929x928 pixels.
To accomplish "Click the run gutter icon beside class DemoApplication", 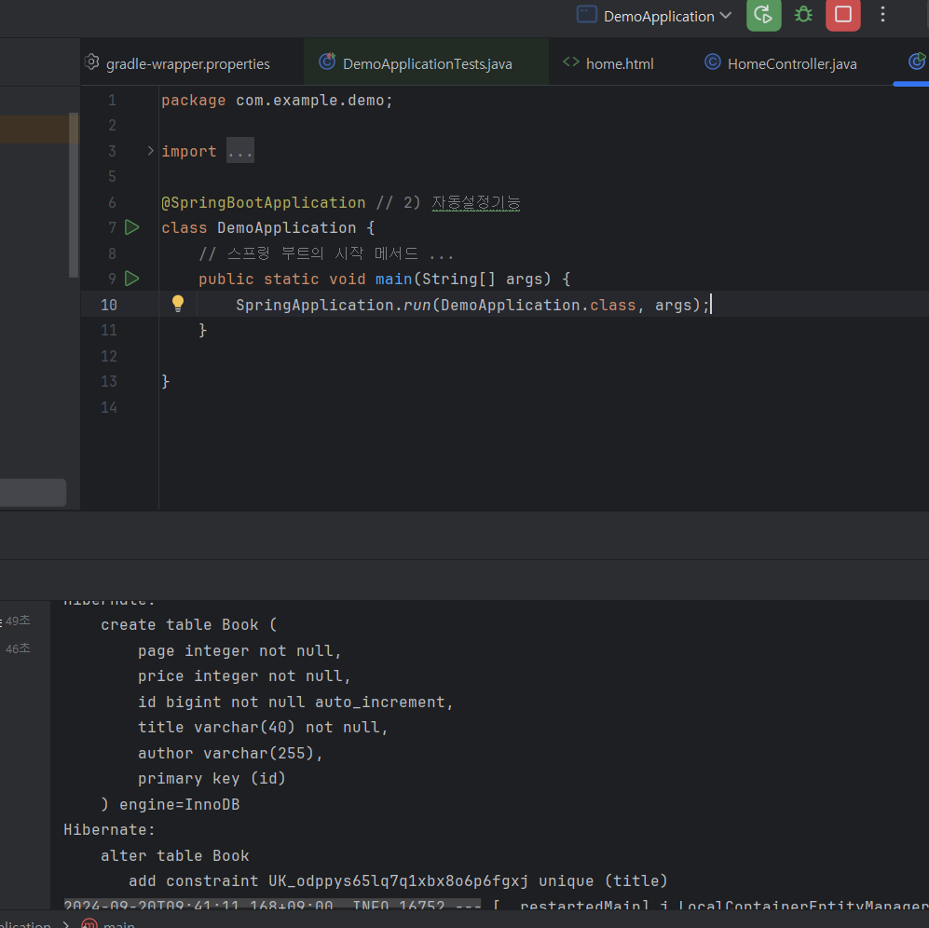I will click(x=131, y=226).
